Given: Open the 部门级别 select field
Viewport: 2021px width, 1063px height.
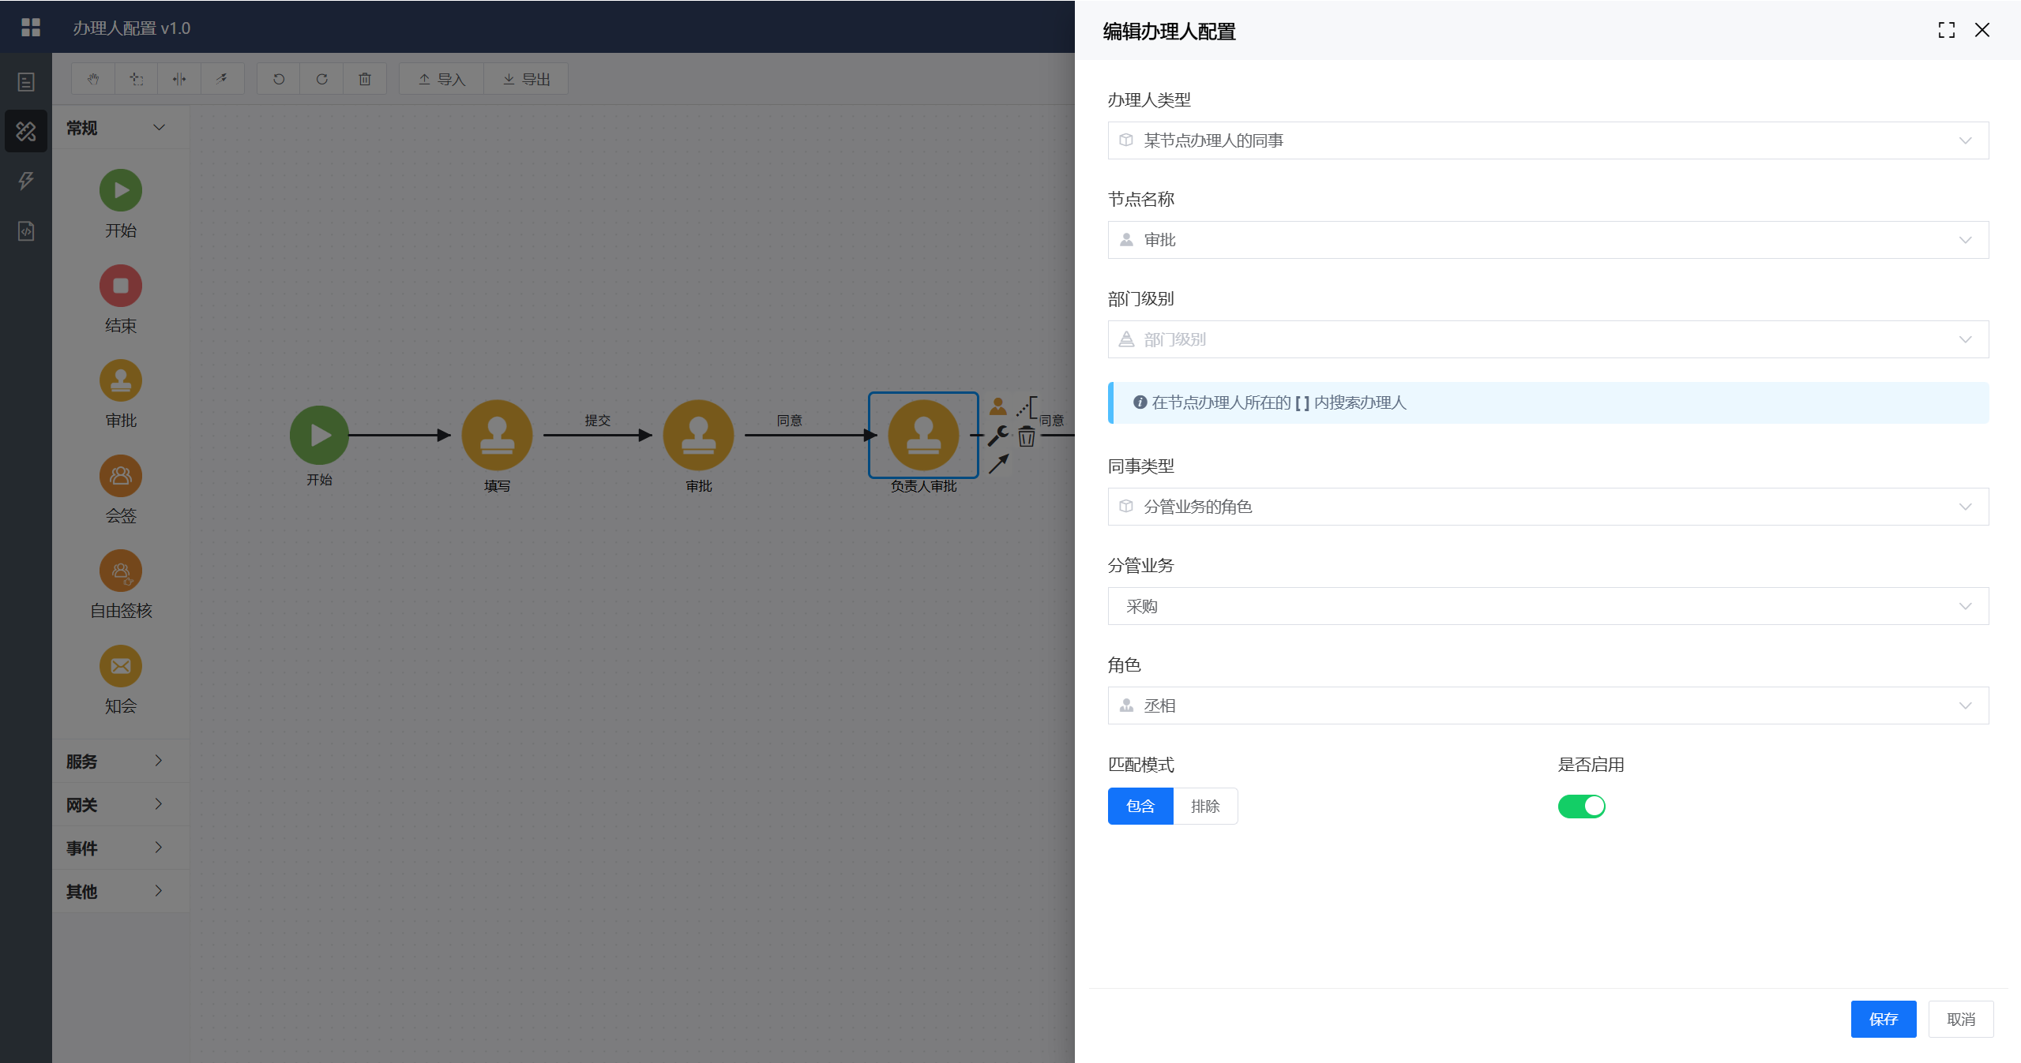Looking at the screenshot, I should tap(1547, 339).
